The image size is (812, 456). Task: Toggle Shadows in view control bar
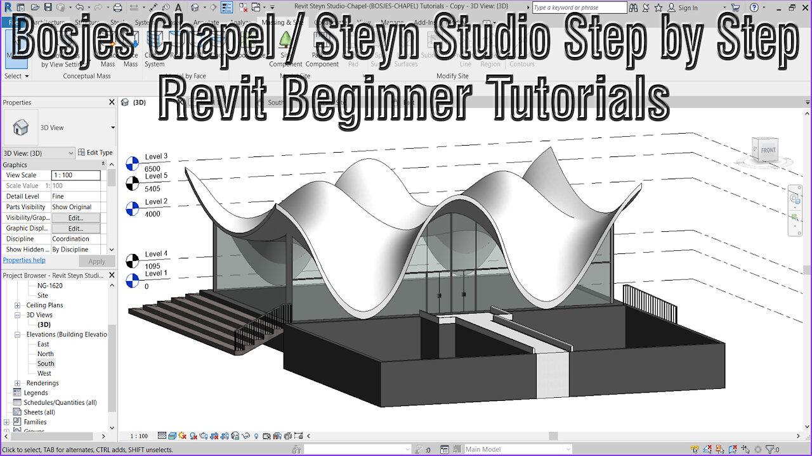tap(193, 436)
